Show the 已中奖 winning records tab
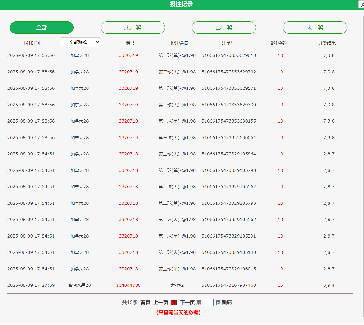364x325 pixels. (224, 28)
